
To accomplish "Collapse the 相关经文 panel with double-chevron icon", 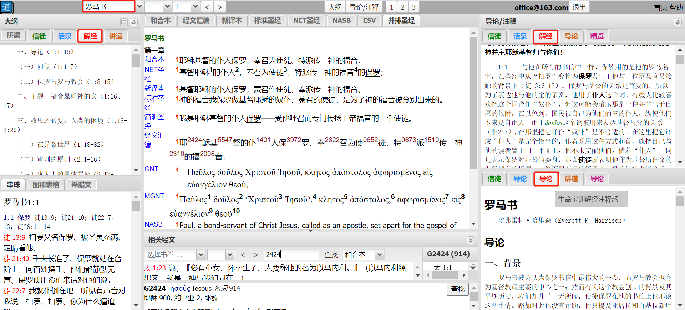I will [x=471, y=240].
